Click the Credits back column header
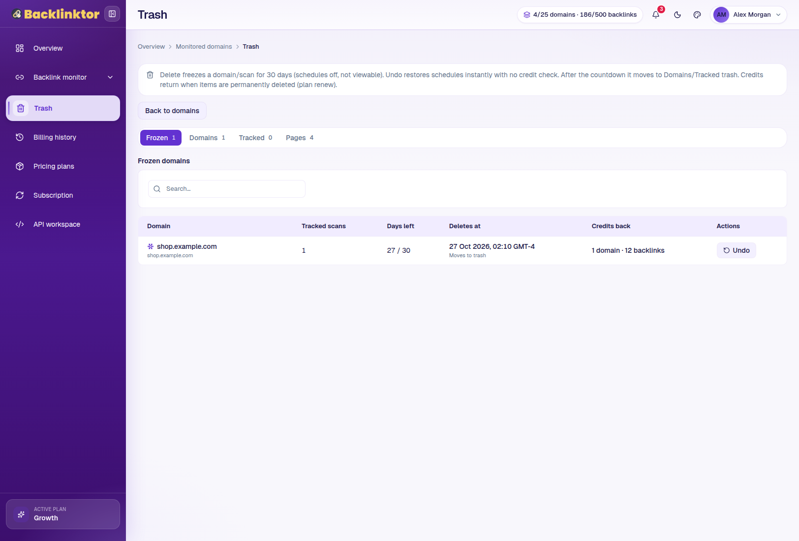 [611, 226]
